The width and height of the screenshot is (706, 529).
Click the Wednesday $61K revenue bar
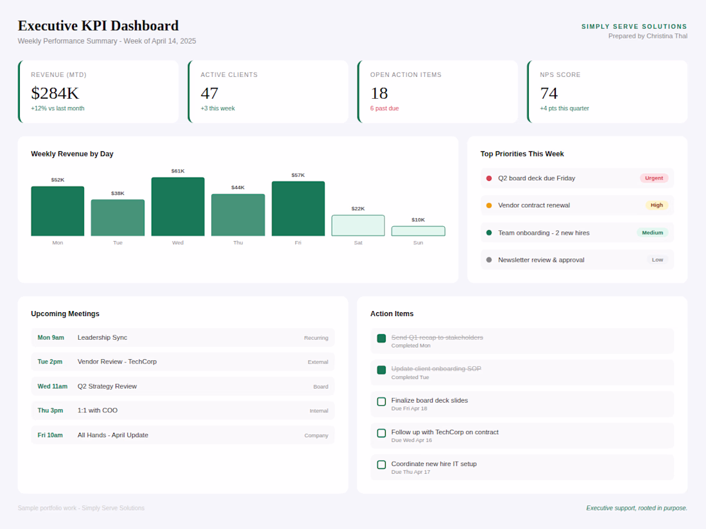(x=178, y=206)
